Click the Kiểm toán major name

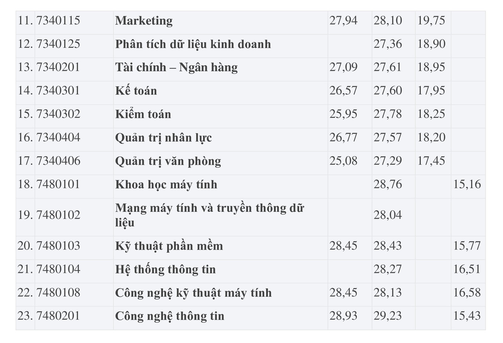tap(143, 115)
